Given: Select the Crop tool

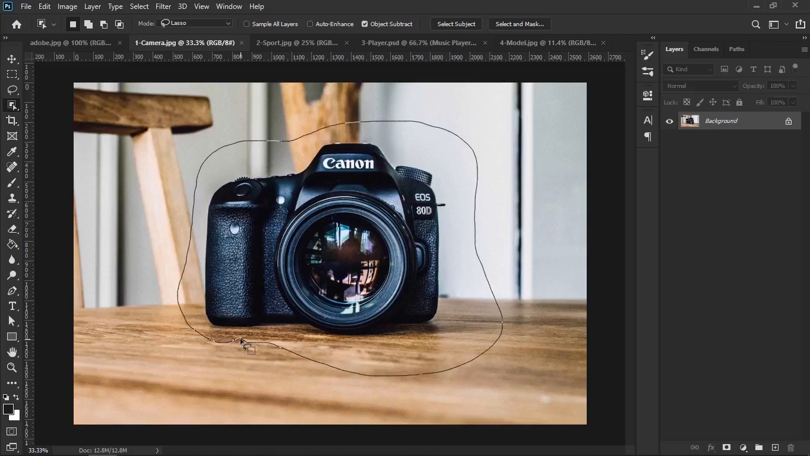Looking at the screenshot, I should [x=12, y=121].
